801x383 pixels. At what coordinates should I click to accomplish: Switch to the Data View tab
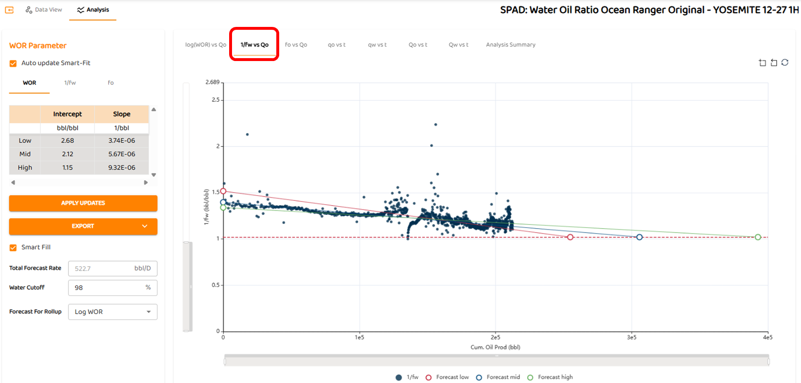(44, 10)
